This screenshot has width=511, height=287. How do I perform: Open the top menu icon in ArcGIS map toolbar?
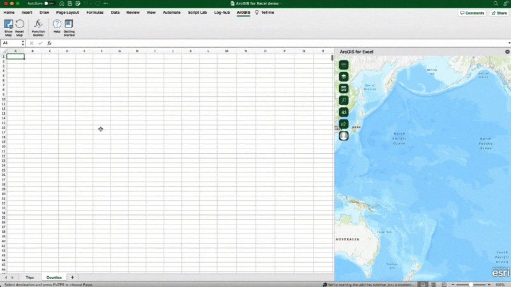coord(344,65)
